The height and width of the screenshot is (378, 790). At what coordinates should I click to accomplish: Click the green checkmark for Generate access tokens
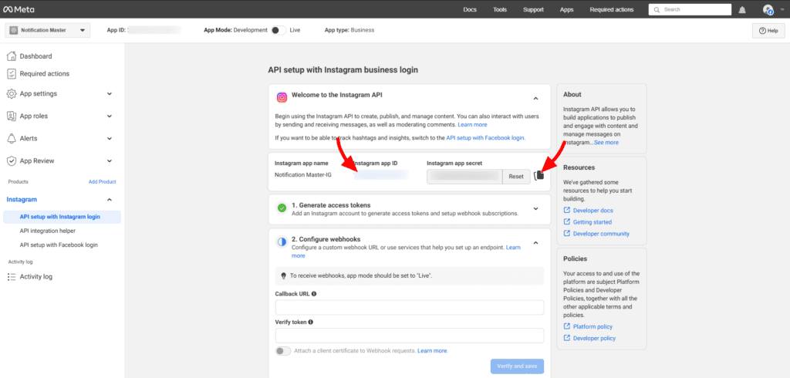(282, 208)
